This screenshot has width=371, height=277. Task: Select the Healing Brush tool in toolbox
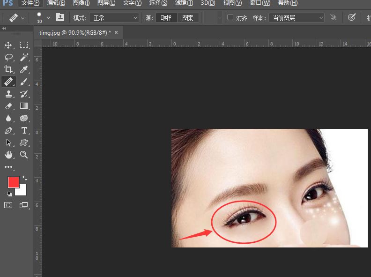[8, 82]
